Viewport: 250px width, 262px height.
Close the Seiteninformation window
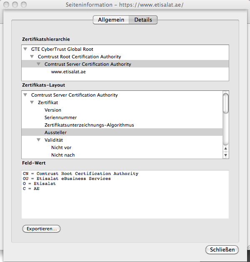click(x=6, y=5)
